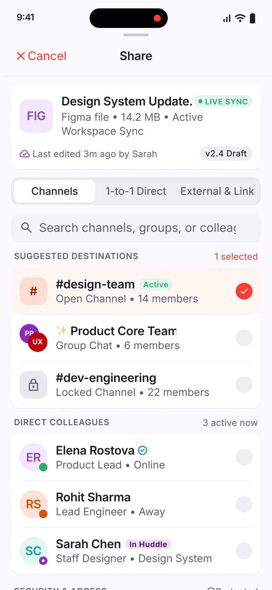Select #dev-engineering selection circle

244,385
